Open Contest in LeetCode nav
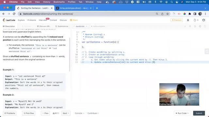This screenshot has height=117, width=209. [53, 20]
